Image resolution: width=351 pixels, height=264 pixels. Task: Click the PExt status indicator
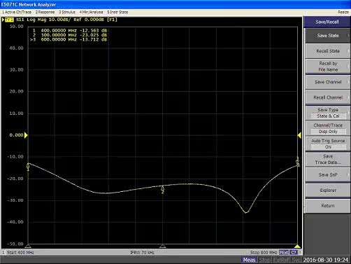[x=284, y=252]
